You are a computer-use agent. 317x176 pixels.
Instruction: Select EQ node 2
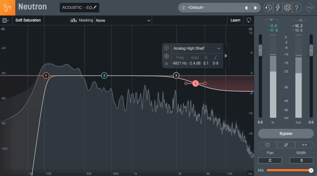104,75
